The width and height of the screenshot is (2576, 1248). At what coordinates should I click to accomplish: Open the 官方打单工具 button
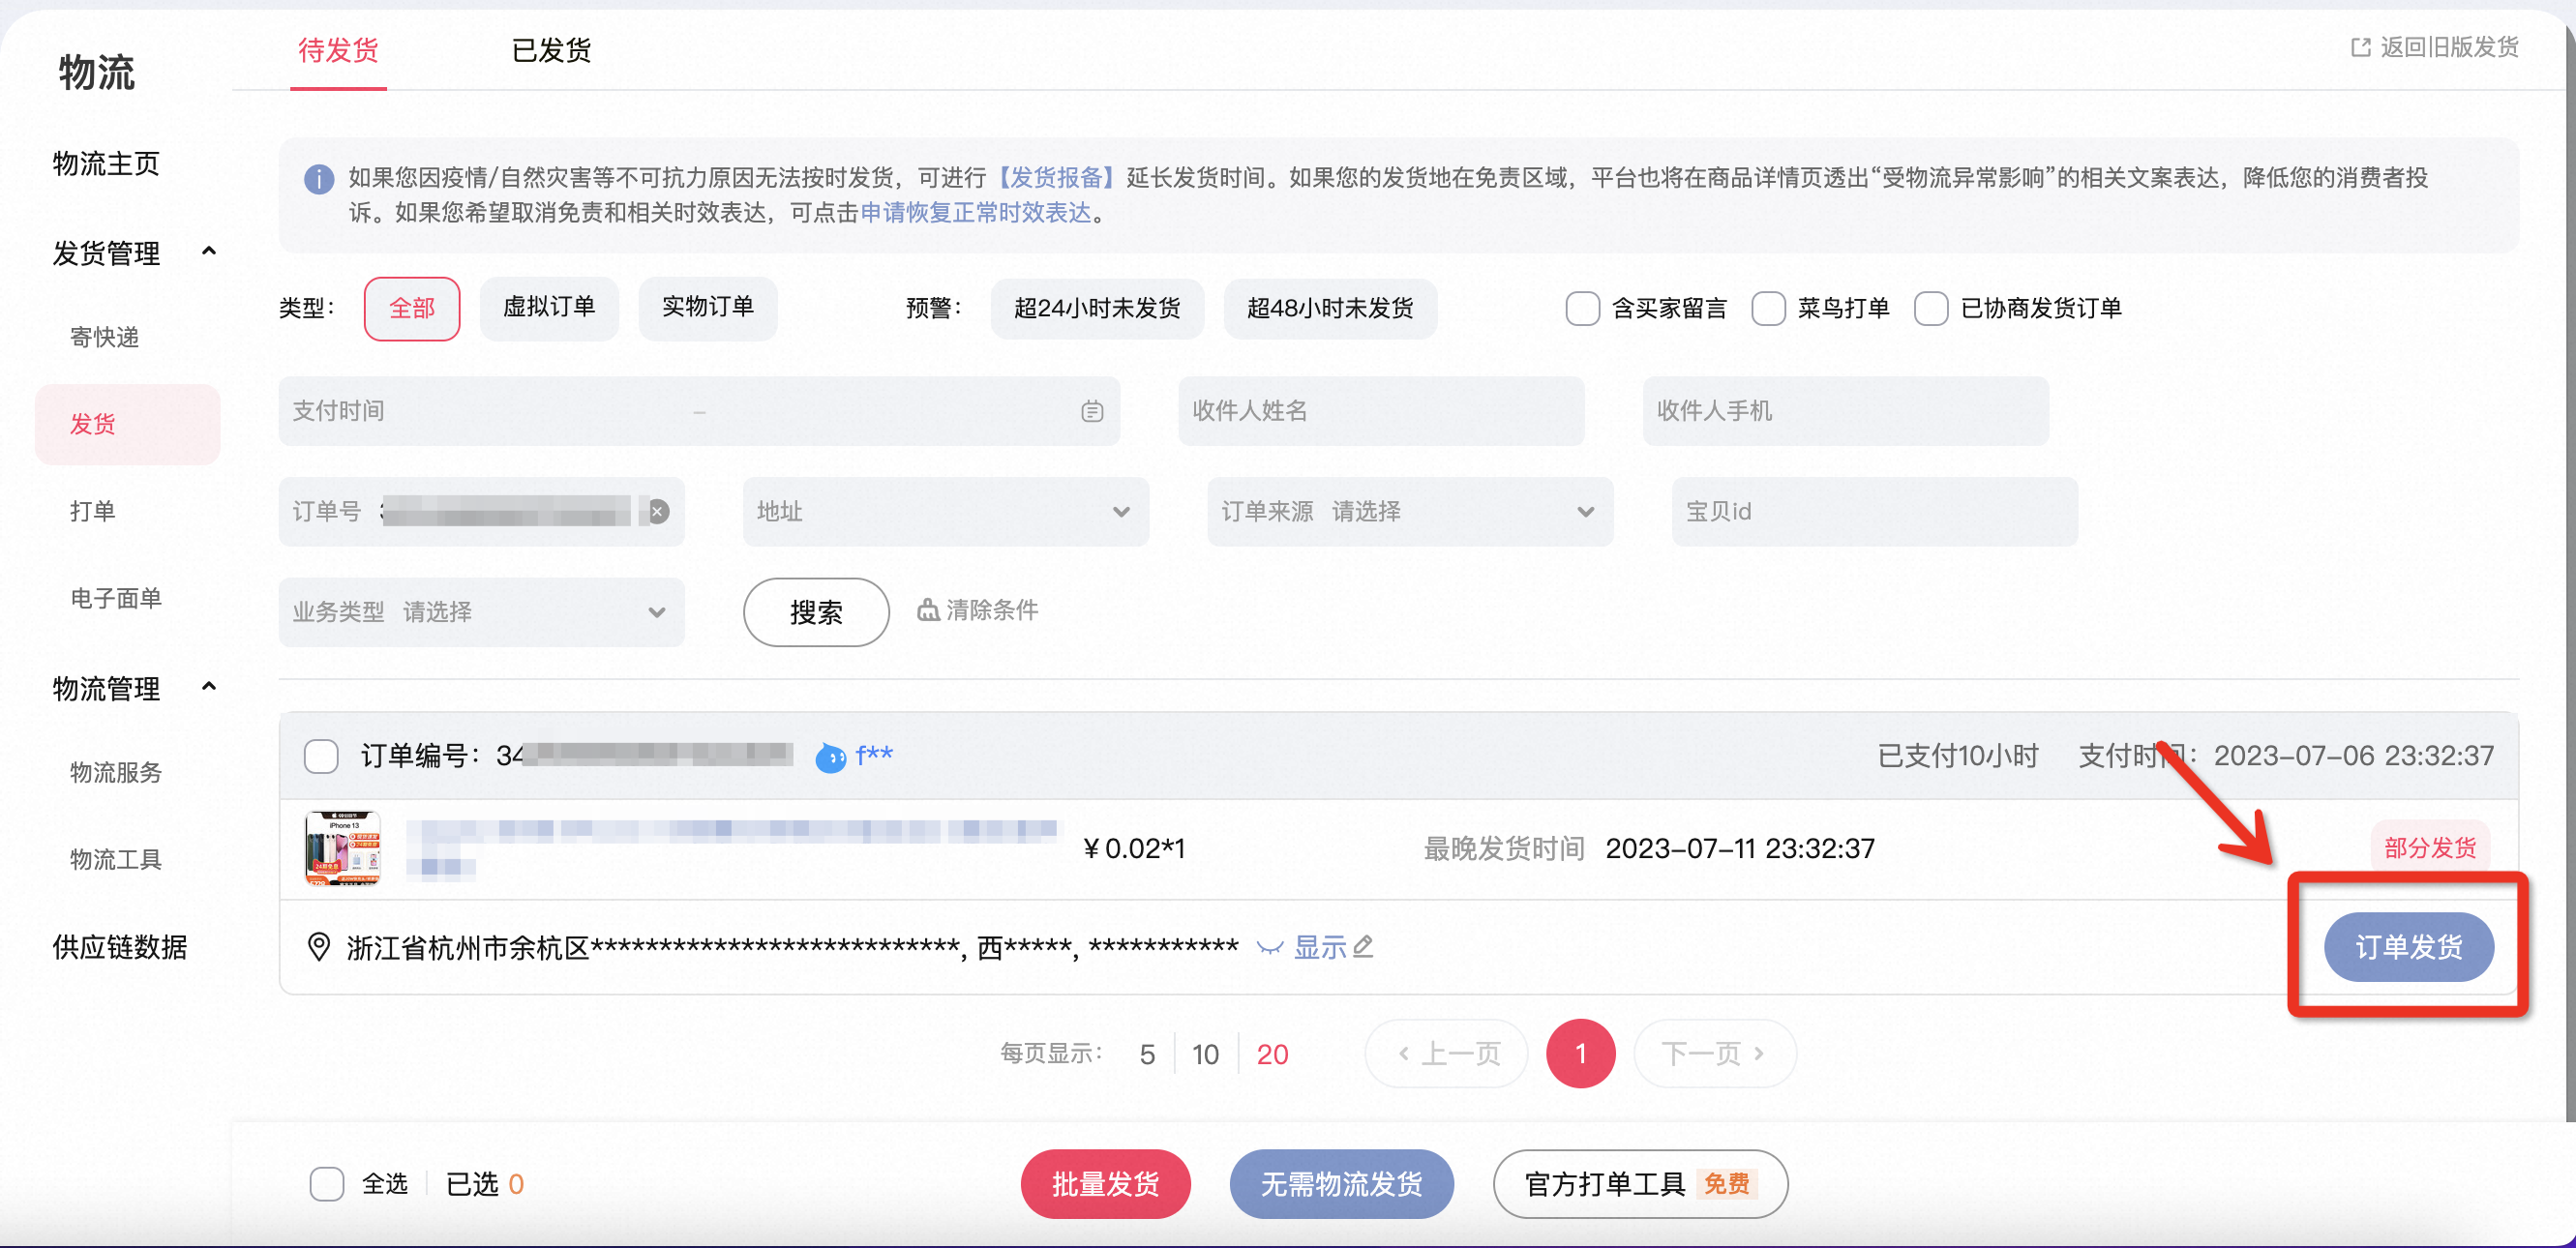pyautogui.click(x=1640, y=1184)
